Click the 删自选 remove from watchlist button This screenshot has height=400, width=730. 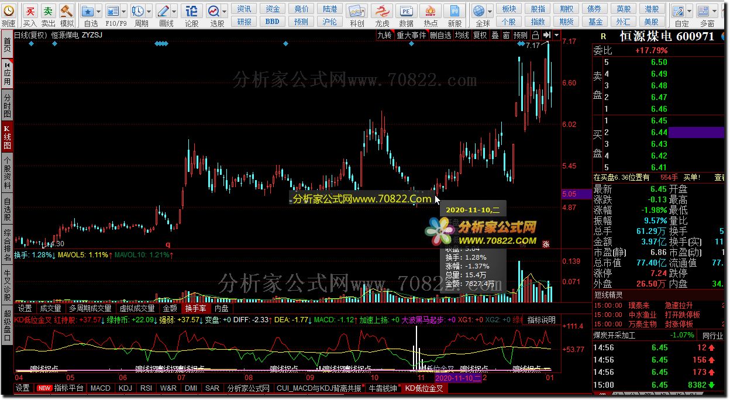pos(441,35)
